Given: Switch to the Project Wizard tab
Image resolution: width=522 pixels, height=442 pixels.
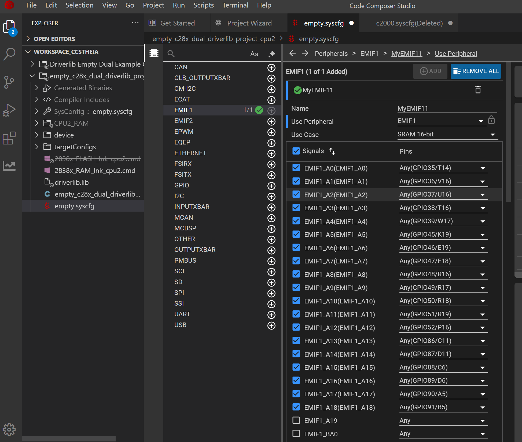Looking at the screenshot, I should (x=249, y=23).
